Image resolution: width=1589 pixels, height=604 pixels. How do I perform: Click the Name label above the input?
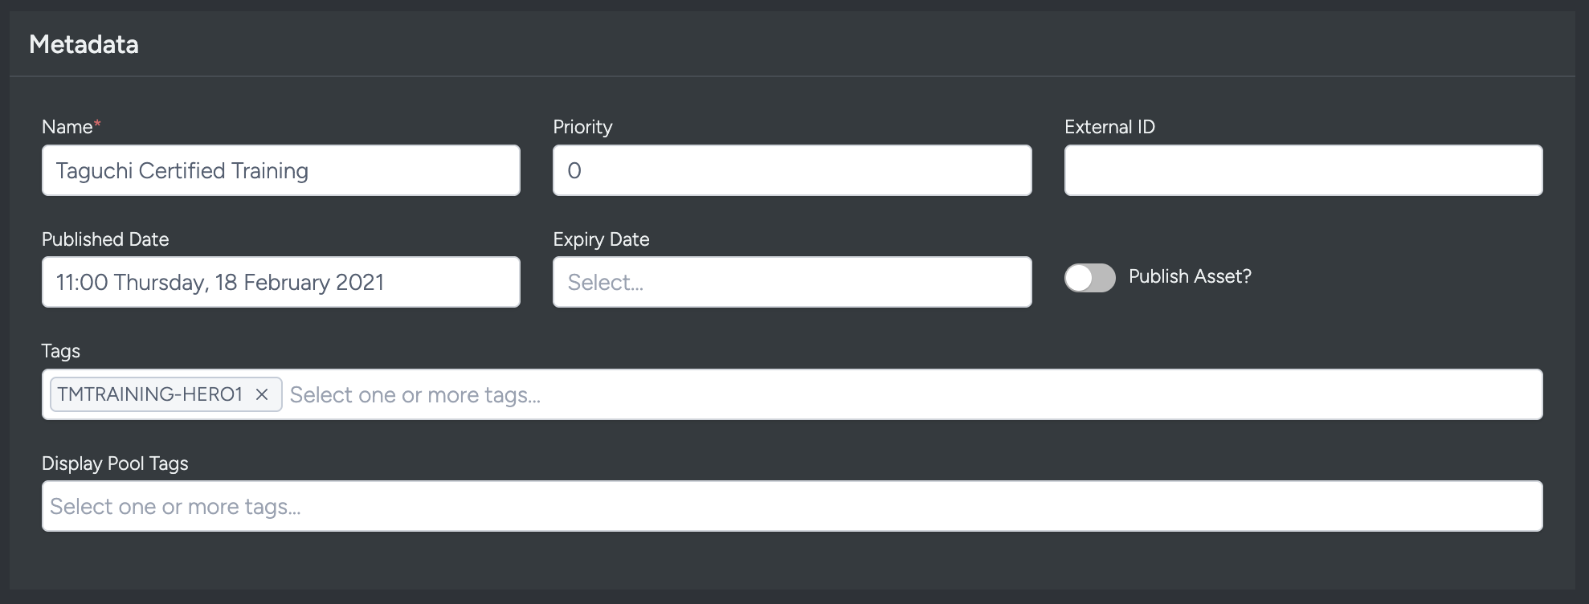coord(67,126)
